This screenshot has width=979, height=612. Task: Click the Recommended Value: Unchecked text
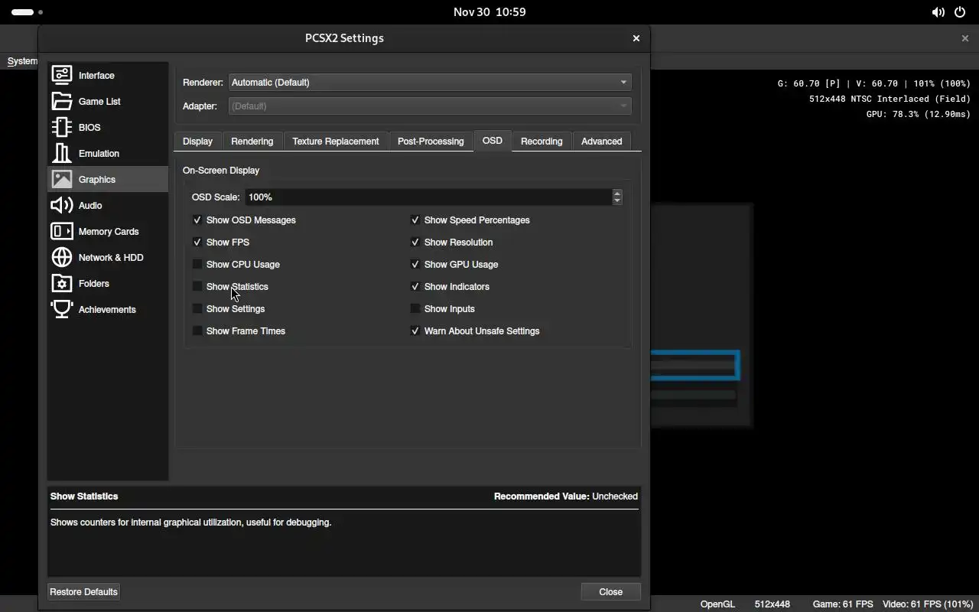point(566,496)
